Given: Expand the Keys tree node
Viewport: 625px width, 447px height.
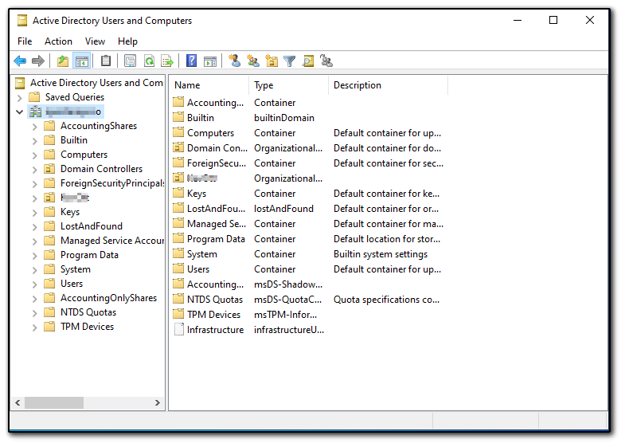Looking at the screenshot, I should pos(35,213).
